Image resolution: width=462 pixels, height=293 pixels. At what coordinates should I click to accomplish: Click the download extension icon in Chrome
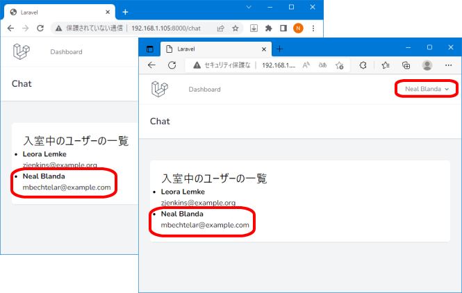[254, 28]
